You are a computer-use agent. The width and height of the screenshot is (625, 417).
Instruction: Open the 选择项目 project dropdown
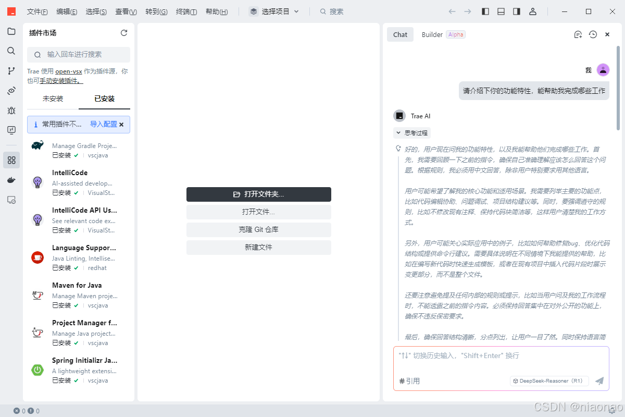pos(274,11)
